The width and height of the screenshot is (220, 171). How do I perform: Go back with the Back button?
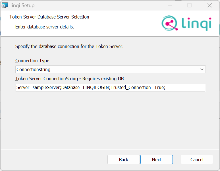click(123, 160)
